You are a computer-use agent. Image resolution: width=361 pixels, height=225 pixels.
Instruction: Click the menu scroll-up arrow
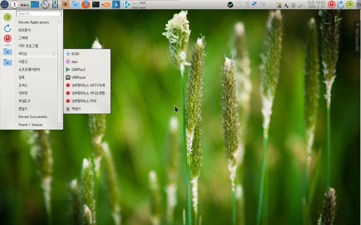[x=59, y=22]
